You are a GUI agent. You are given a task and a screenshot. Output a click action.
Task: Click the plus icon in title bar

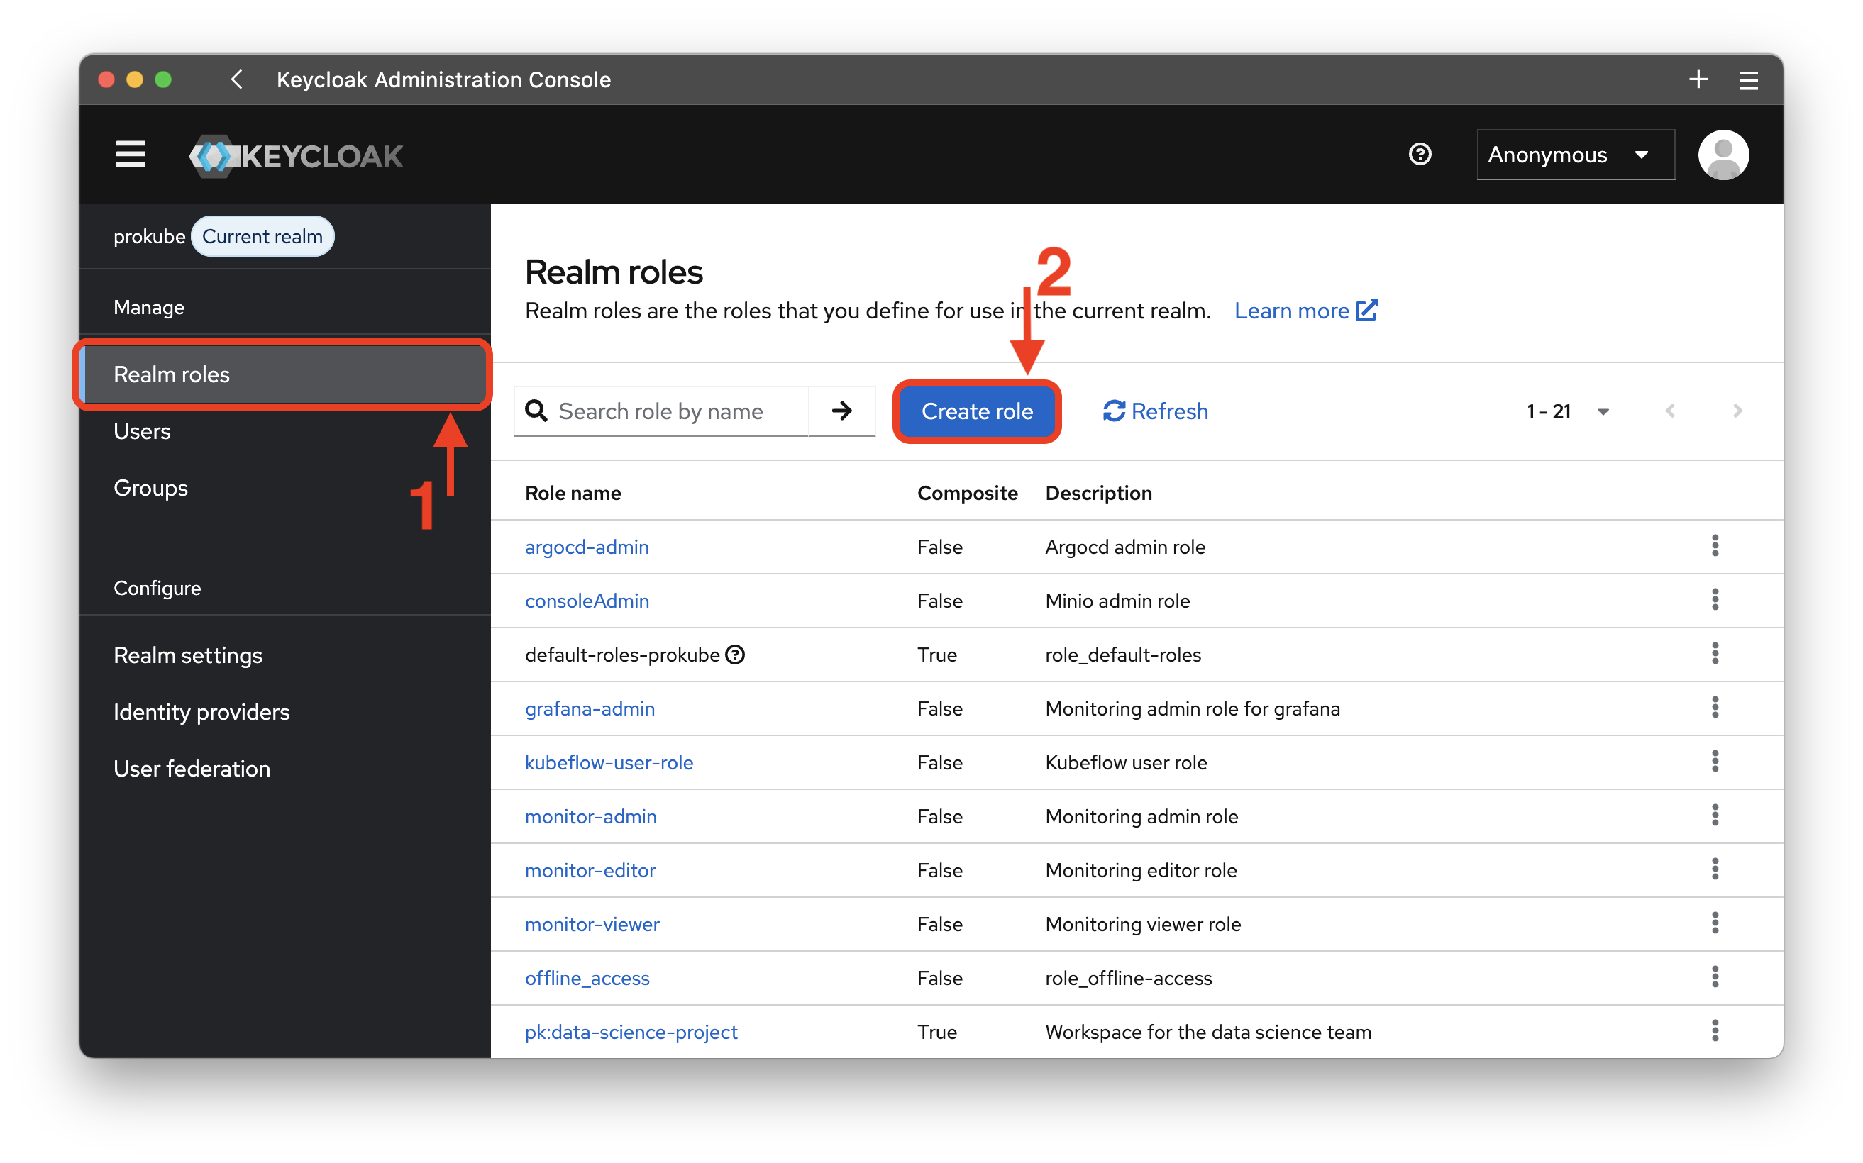(1698, 79)
